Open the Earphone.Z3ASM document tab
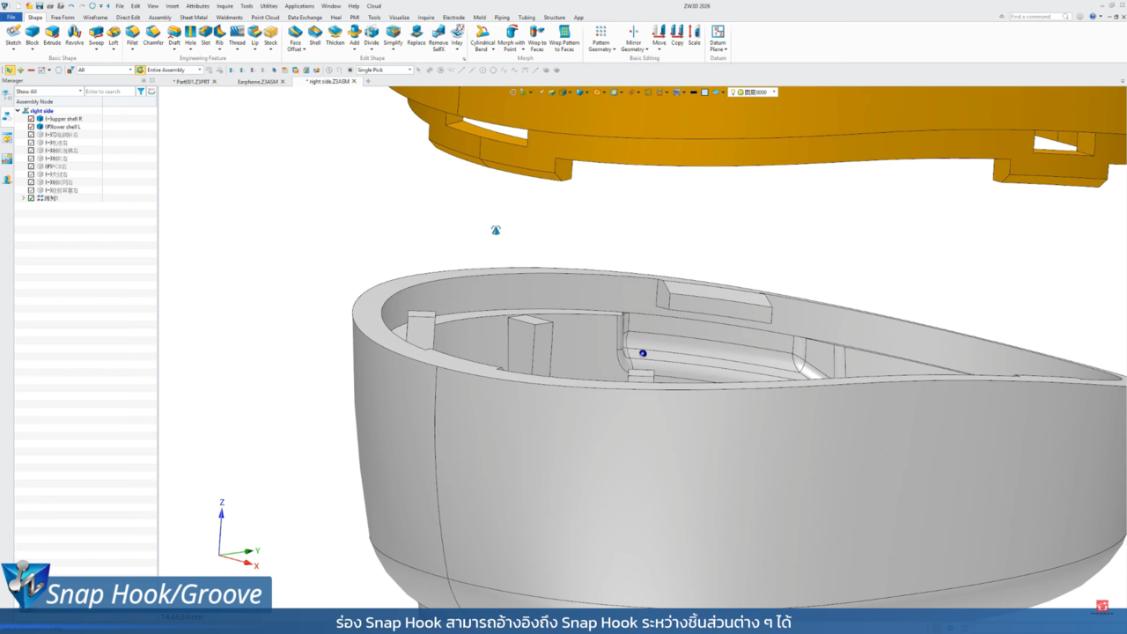This screenshot has height=634, width=1127. tap(257, 82)
